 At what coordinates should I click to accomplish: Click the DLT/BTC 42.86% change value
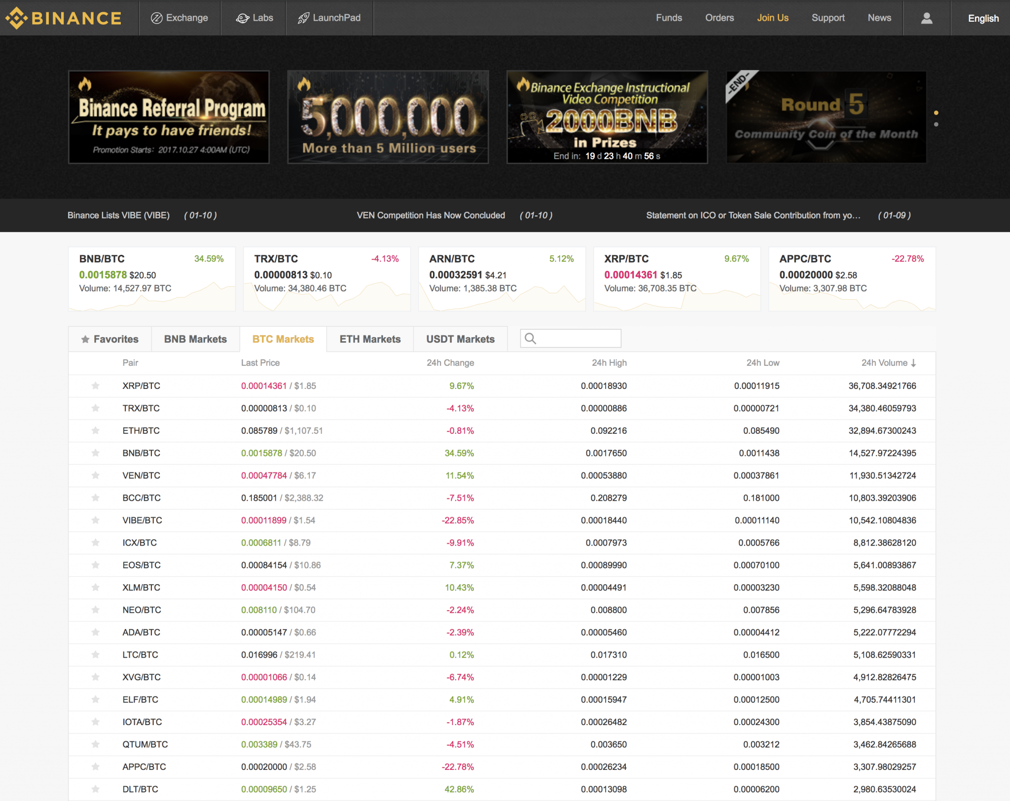459,790
